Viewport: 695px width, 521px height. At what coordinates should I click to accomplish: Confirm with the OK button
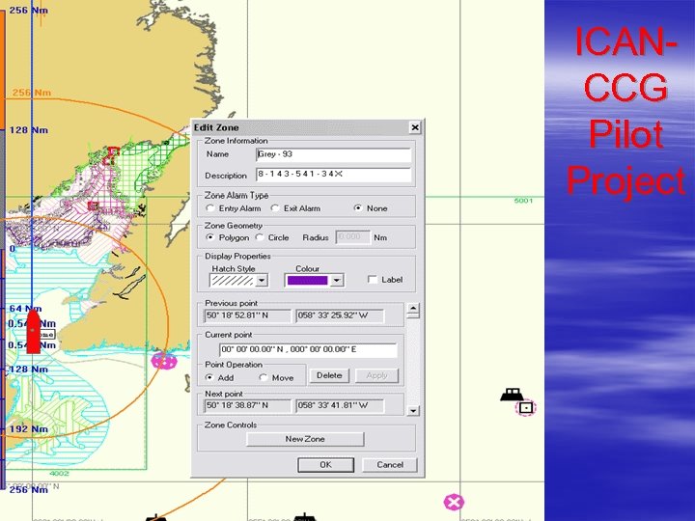pos(326,465)
